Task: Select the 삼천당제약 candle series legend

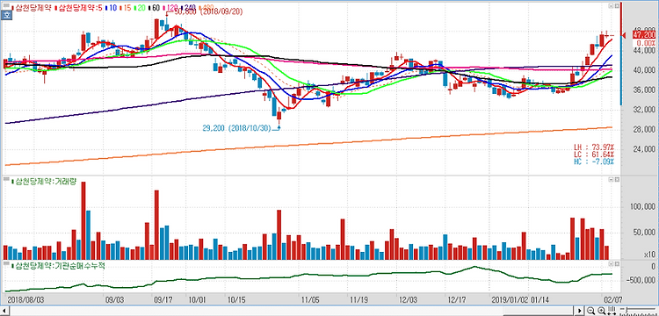Action: (x=32, y=8)
